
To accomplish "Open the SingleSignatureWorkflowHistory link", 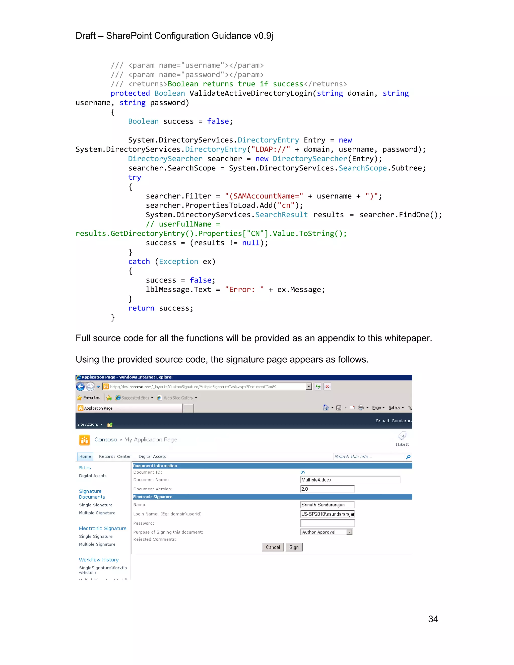I will point(103,570).
